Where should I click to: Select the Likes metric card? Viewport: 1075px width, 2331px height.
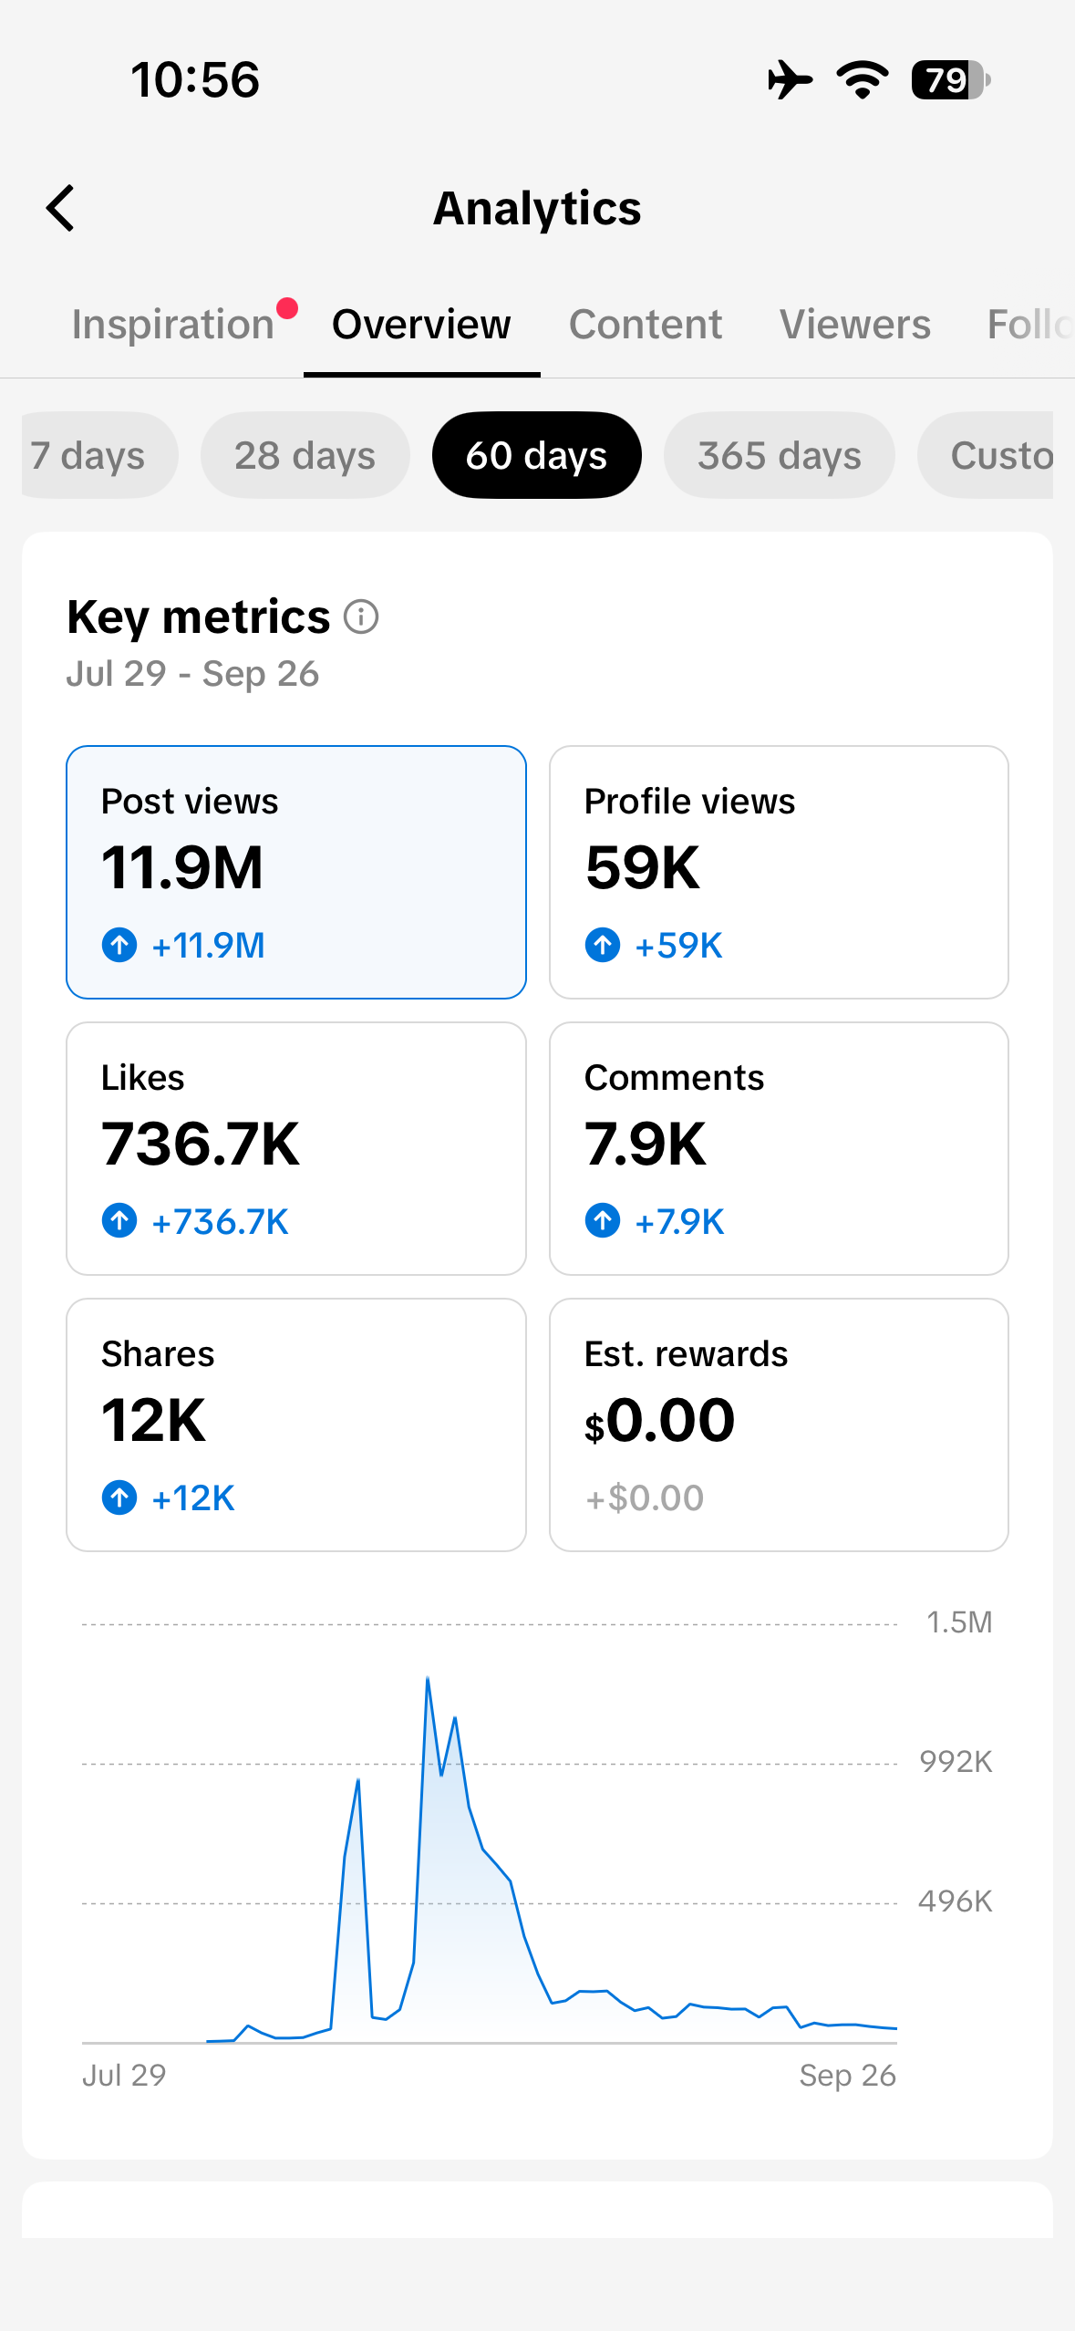click(296, 1148)
